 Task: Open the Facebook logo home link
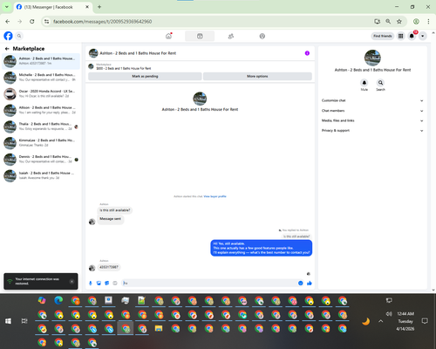click(x=8, y=36)
